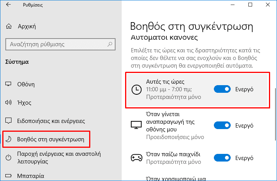Screen dimensions: 277x181
Task: Disable the screen duplication rule switch
Action: (x=222, y=125)
